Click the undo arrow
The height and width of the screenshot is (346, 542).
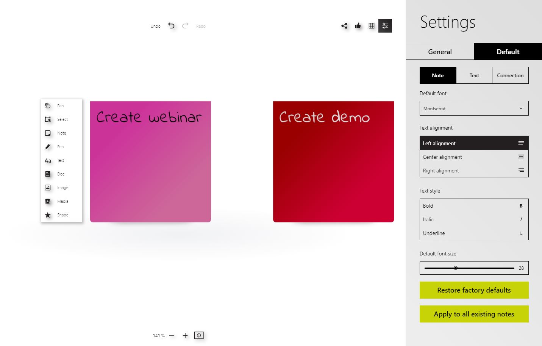[171, 26]
